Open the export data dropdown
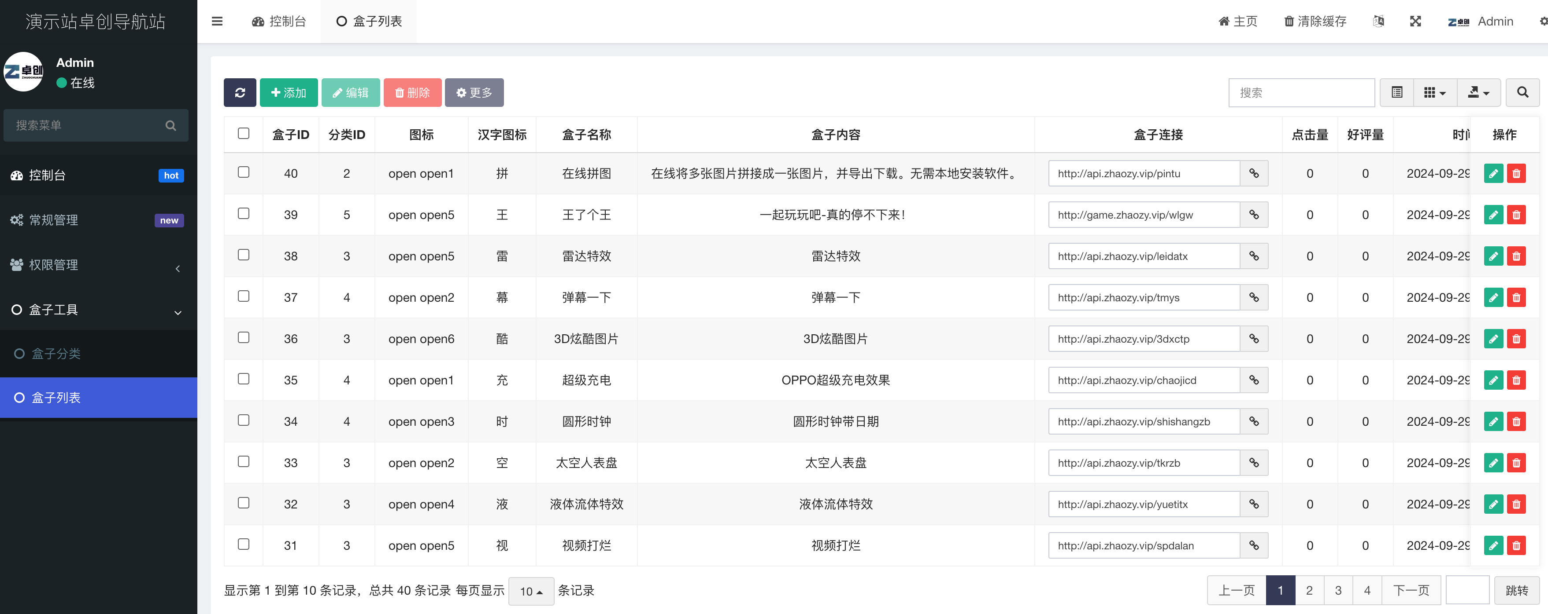The height and width of the screenshot is (614, 1548). click(1478, 92)
